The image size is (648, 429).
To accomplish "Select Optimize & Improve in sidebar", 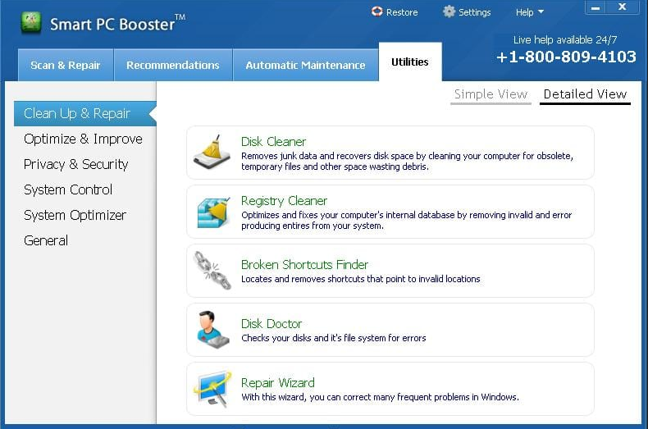I will point(83,139).
